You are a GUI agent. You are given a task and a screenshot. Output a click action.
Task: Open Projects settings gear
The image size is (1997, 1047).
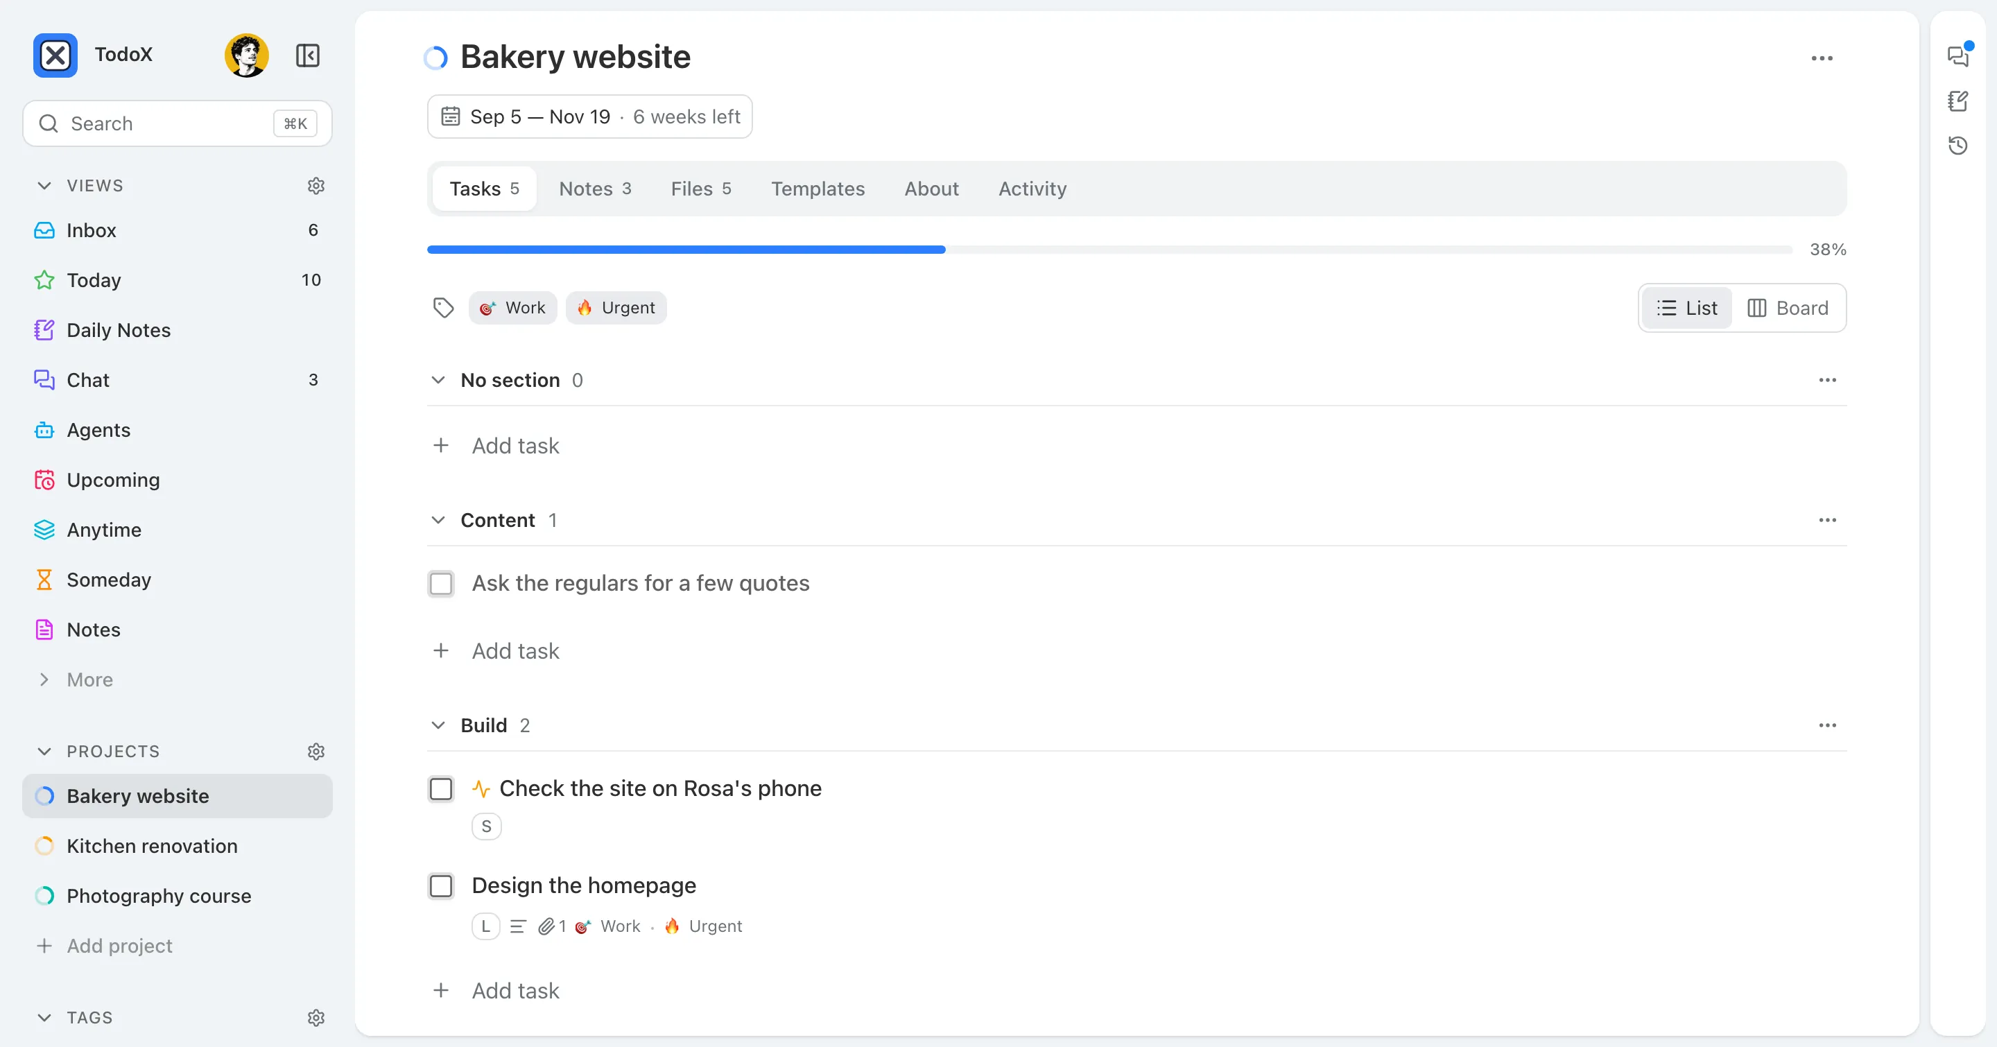coord(315,752)
